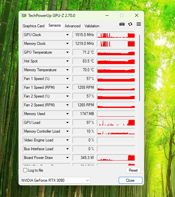Click the GPU-Z app icon in title bar
This screenshot has height=197, width=175.
(24, 16)
